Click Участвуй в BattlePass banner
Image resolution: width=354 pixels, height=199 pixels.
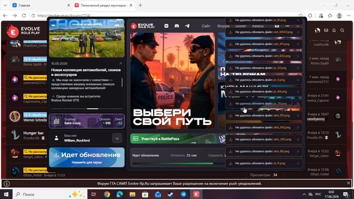coord(178,139)
